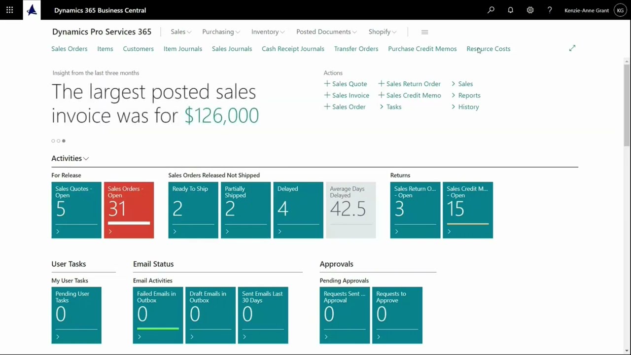
Task: Click the plus icon for Sales Invoice
Action: [x=327, y=95]
